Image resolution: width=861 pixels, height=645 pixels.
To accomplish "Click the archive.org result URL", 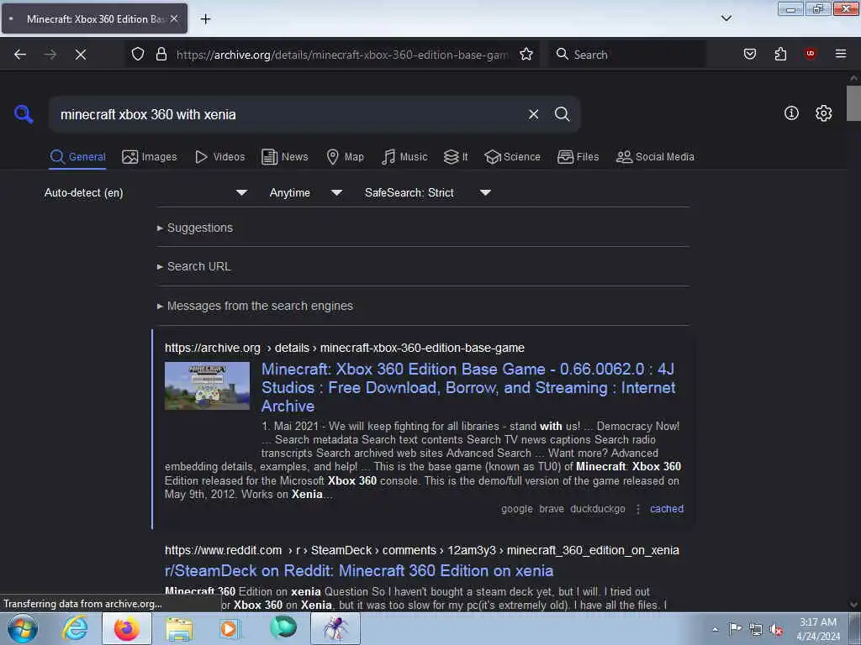I will point(344,348).
